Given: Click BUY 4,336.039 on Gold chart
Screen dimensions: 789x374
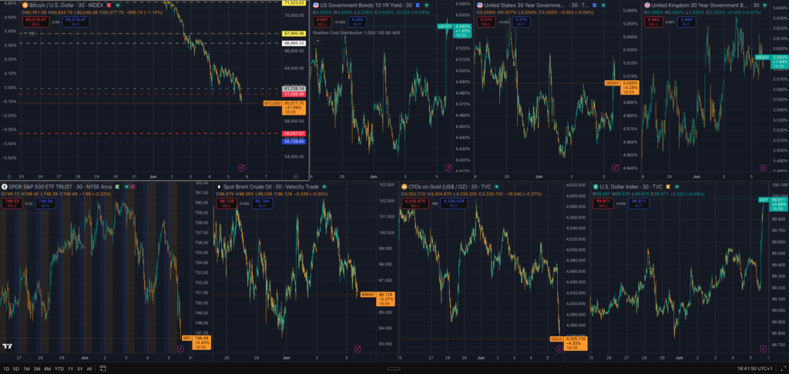Looking at the screenshot, I should coord(455,203).
